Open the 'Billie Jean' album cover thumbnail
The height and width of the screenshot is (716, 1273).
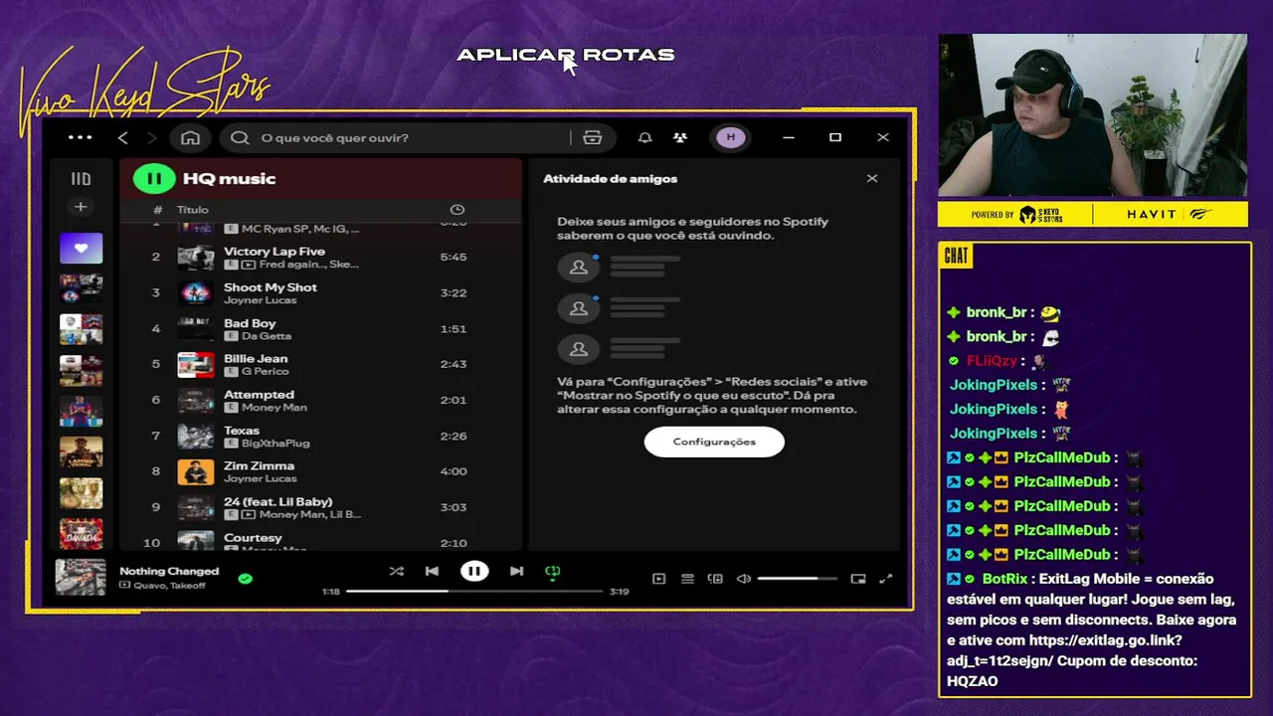(x=196, y=364)
